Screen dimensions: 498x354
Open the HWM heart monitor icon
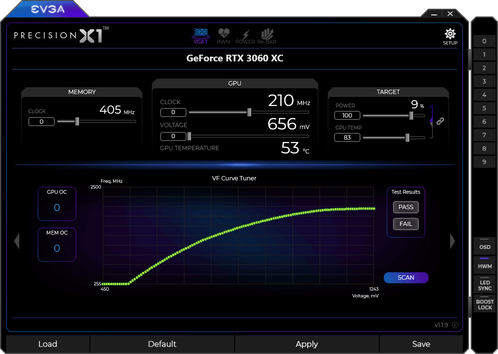tap(224, 36)
